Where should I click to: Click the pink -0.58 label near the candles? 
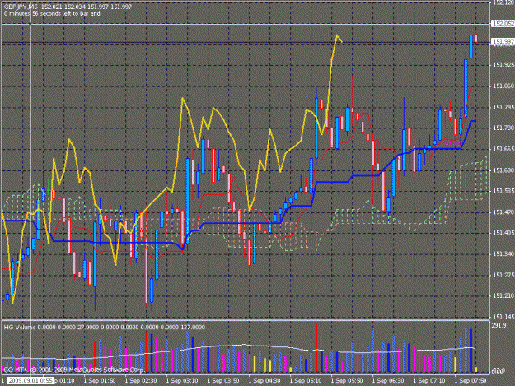[x=452, y=143]
